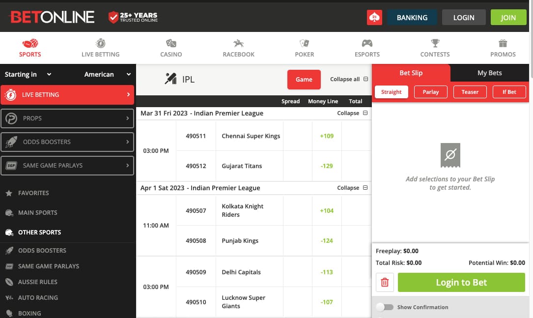Click the Props circle P icon
Image resolution: width=533 pixels, height=318 pixels.
coord(11,118)
